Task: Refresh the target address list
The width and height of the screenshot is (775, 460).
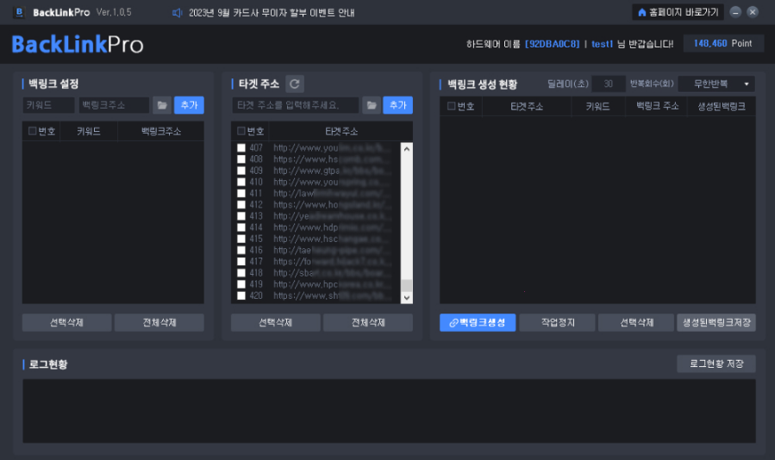Action: [295, 84]
